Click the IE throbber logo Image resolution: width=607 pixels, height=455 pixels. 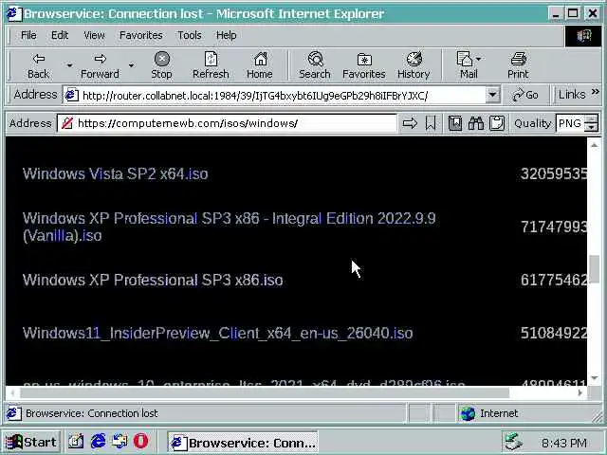pyautogui.click(x=584, y=36)
